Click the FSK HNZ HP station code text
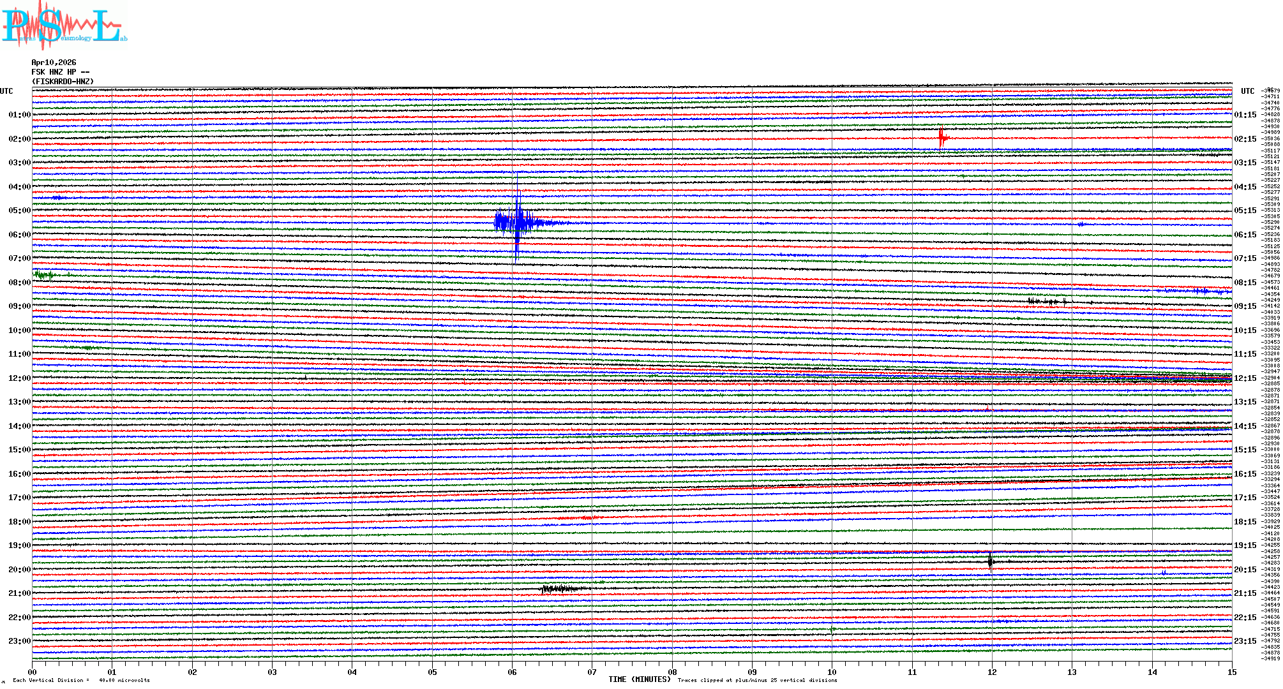 point(60,72)
